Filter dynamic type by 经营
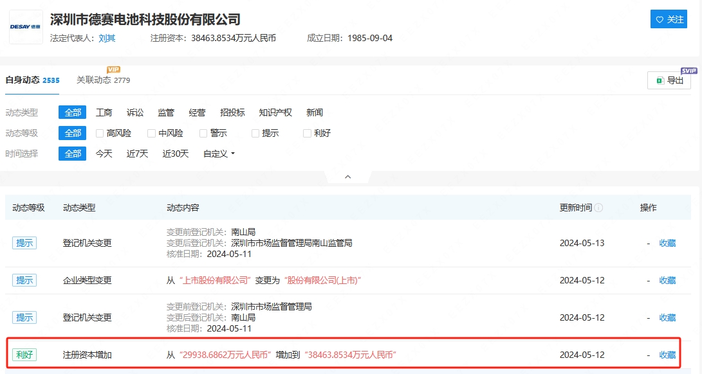The image size is (702, 374). pos(197,112)
